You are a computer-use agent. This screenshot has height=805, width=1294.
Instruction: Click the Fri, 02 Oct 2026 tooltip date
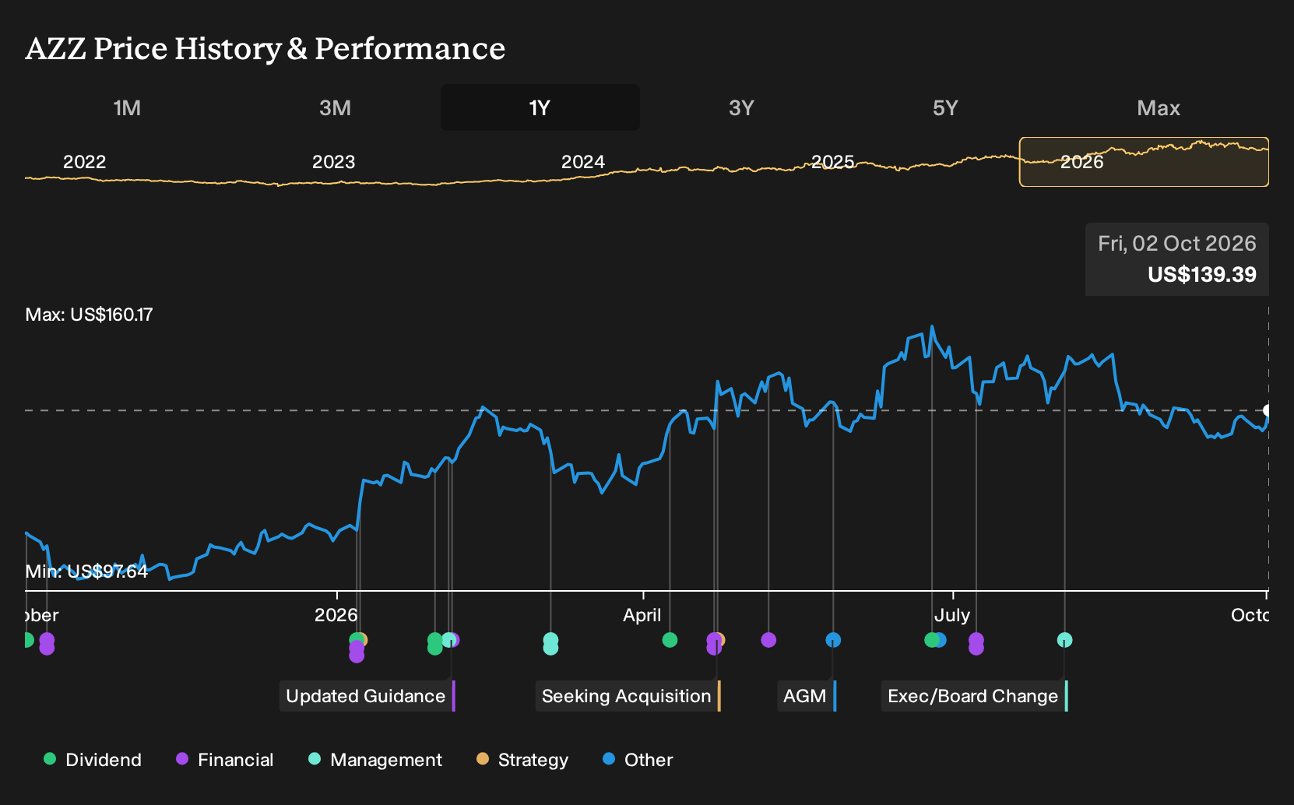tap(1177, 244)
